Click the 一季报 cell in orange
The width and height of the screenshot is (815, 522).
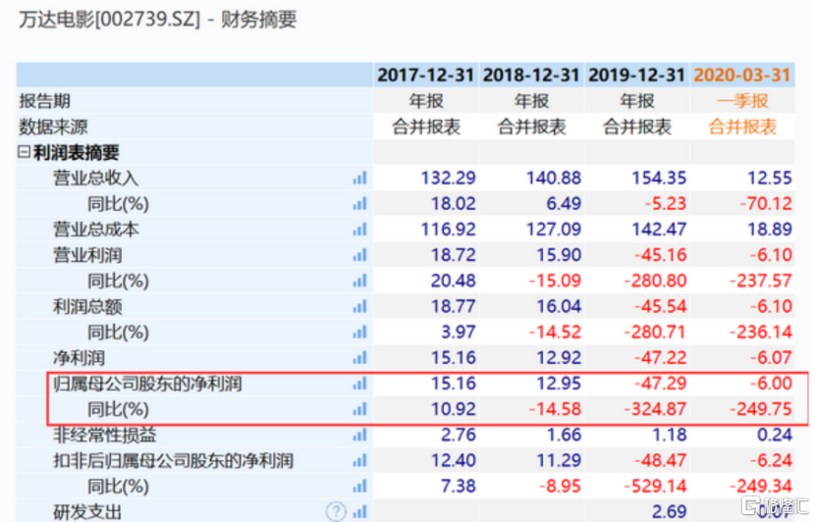(x=742, y=101)
